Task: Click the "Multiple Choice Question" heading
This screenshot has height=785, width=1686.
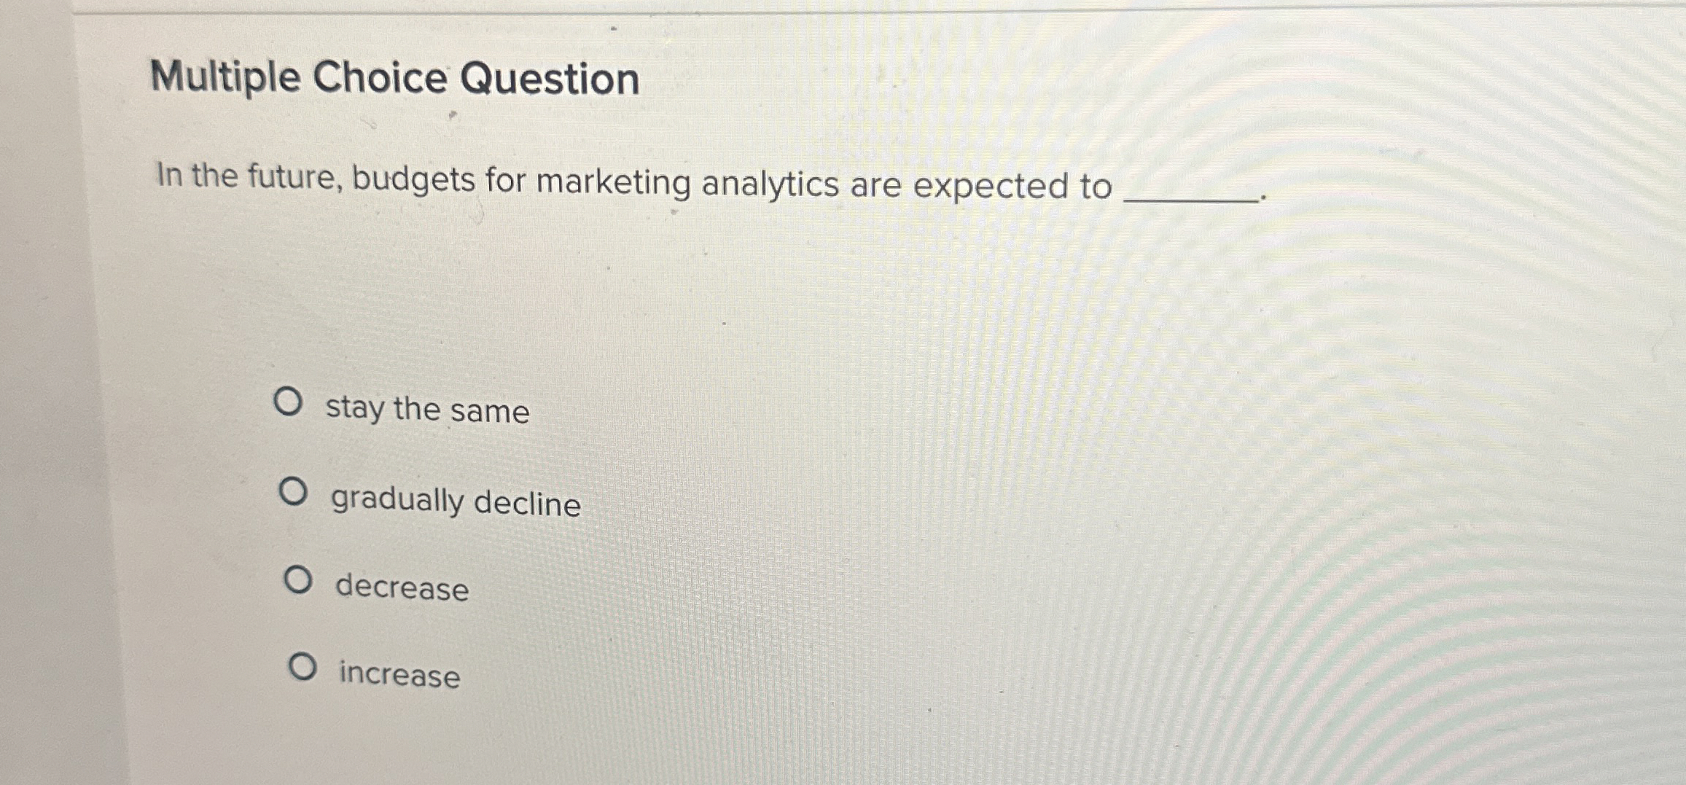Action: 394,78
